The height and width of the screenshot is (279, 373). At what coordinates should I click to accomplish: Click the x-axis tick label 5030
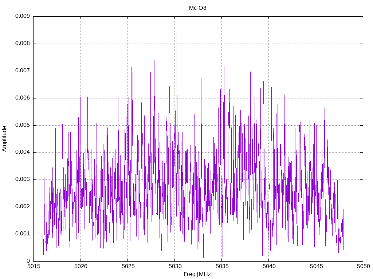click(x=175, y=266)
